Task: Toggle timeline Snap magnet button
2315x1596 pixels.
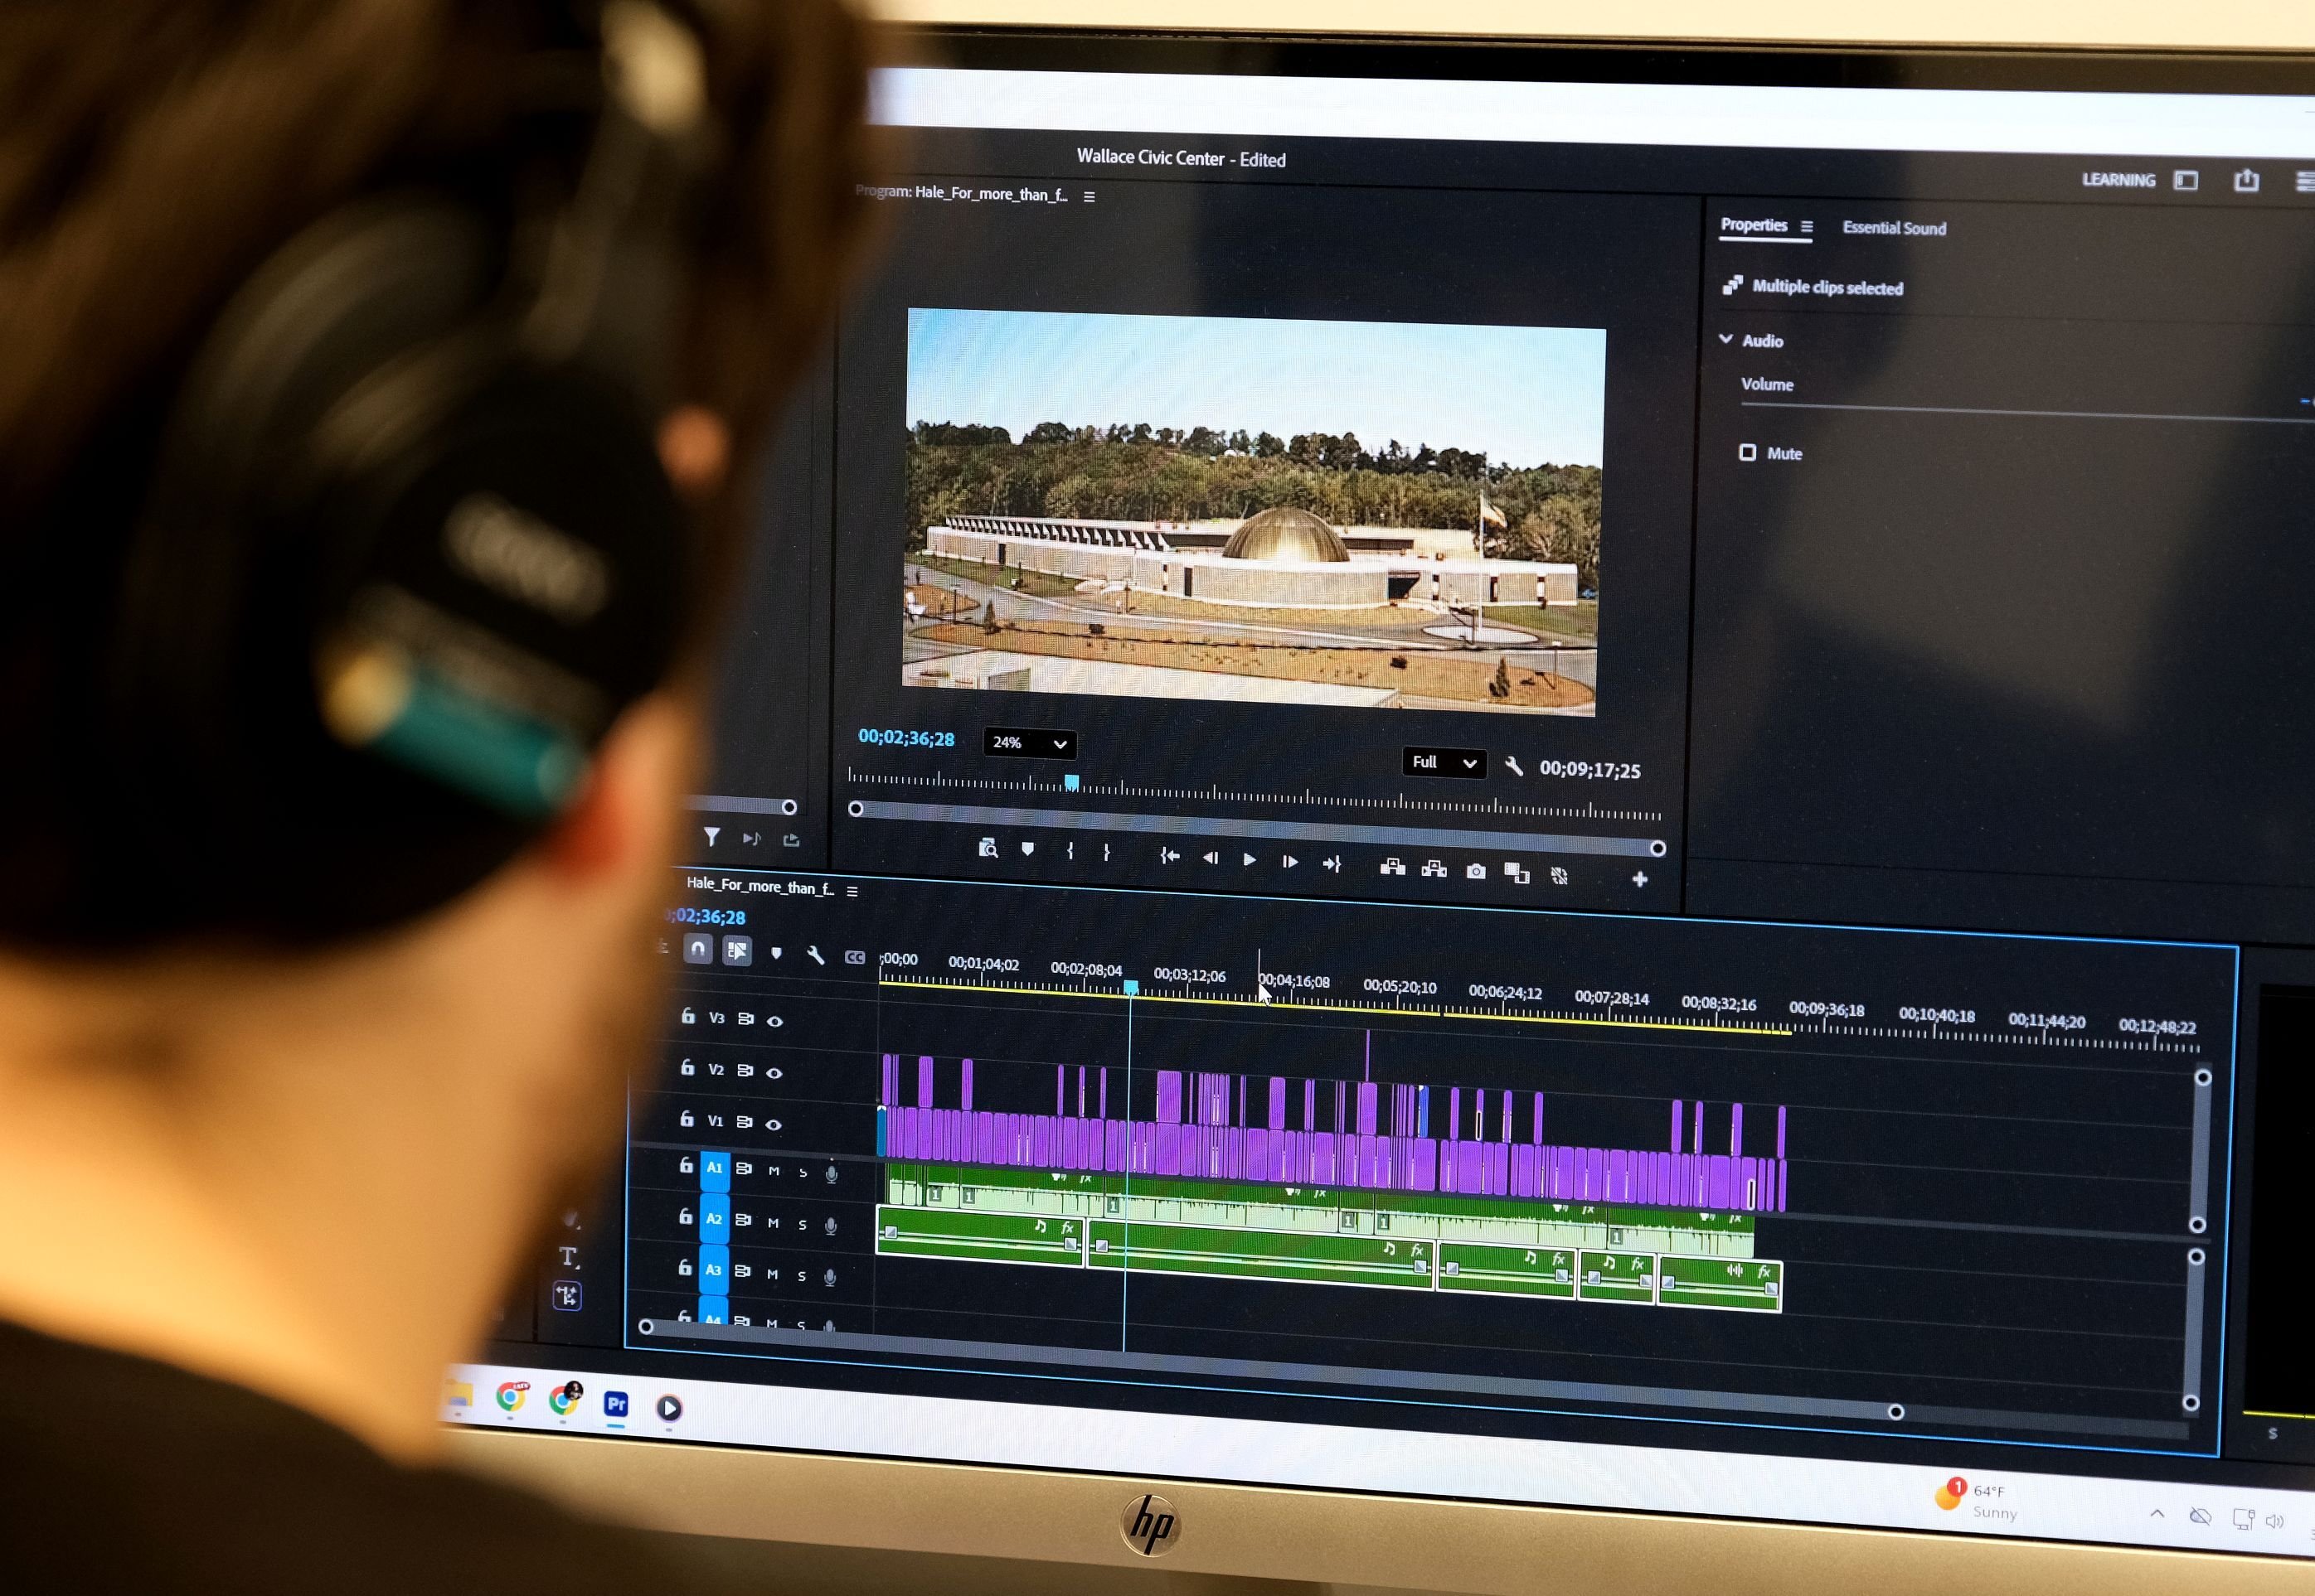Action: coord(698,948)
